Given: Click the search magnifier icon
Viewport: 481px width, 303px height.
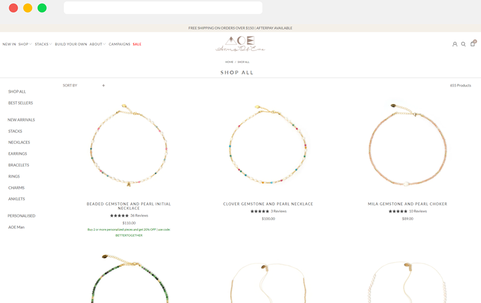Looking at the screenshot, I should tap(464, 44).
